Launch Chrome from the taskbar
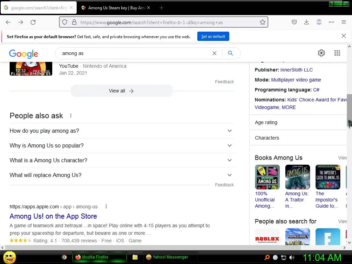Viewport: 352px width, 264px height. (64, 257)
